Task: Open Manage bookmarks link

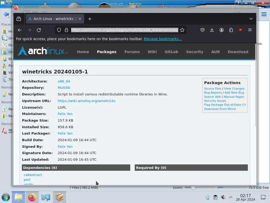Action: (x=163, y=39)
